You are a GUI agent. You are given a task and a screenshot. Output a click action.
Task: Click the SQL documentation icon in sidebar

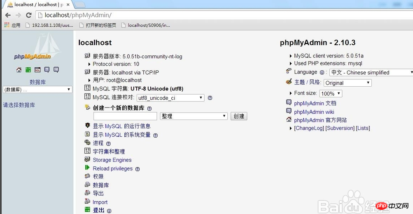(56, 70)
